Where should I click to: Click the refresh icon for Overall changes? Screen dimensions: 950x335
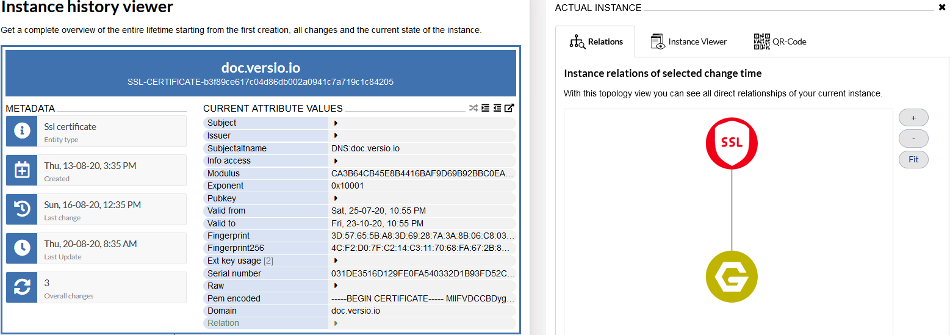(22, 287)
